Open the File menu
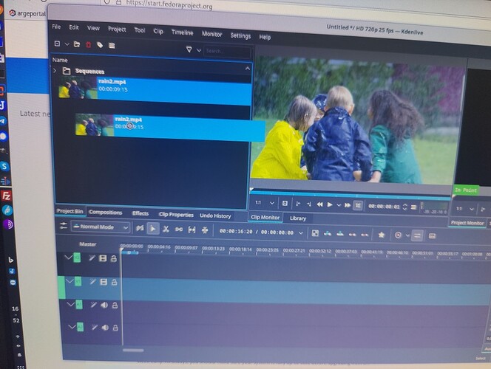 (56, 27)
